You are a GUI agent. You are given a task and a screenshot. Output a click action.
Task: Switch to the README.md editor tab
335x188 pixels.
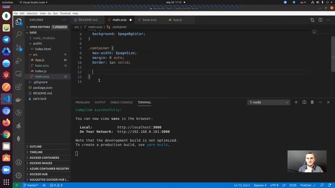click(x=88, y=20)
